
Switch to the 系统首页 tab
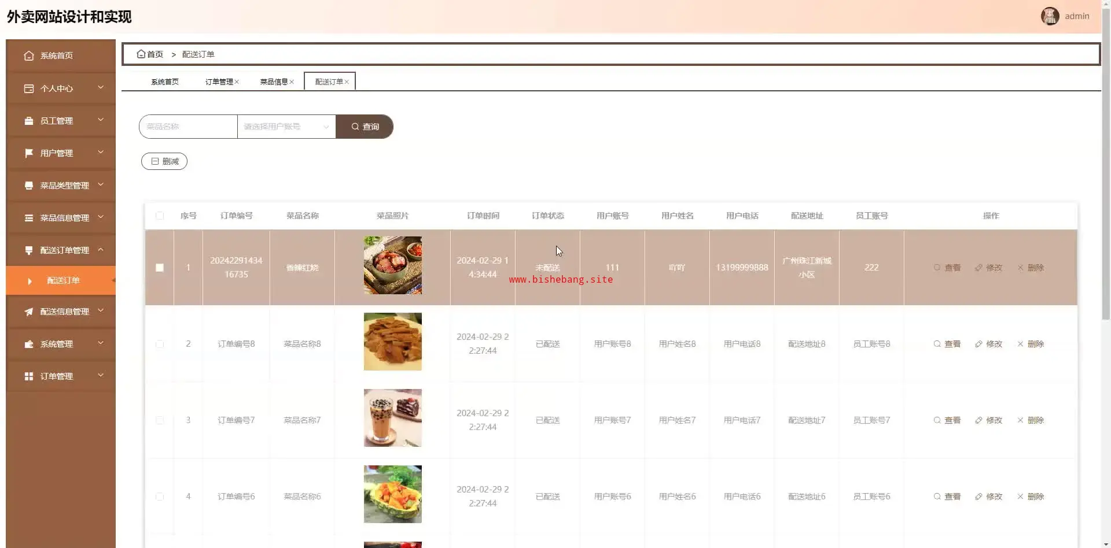(x=165, y=82)
